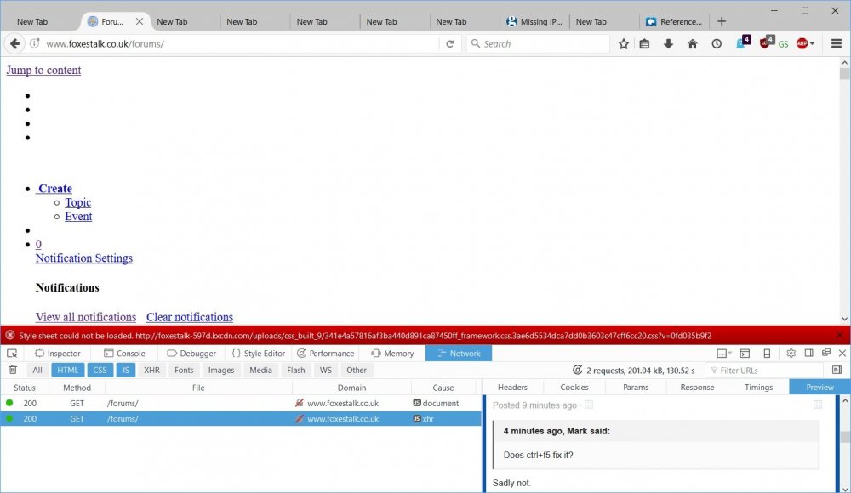
Task: Switch to the Memory panel
Action: tap(392, 353)
